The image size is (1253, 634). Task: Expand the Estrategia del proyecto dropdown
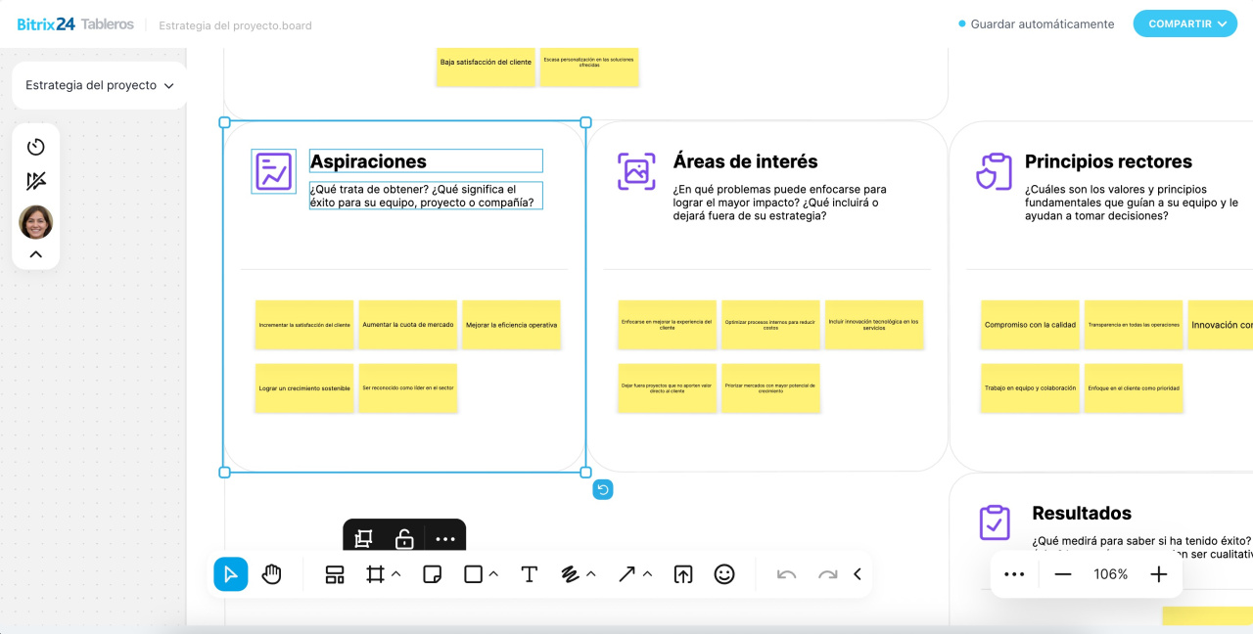99,85
